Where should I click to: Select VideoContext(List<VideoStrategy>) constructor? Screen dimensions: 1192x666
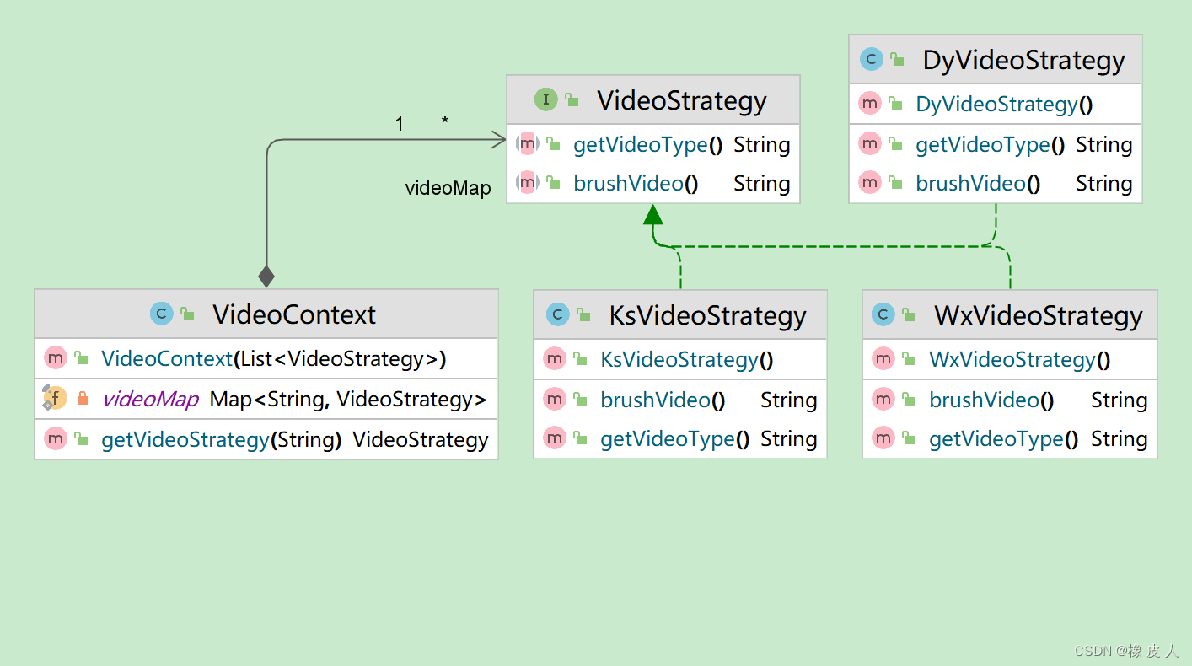coord(266,359)
